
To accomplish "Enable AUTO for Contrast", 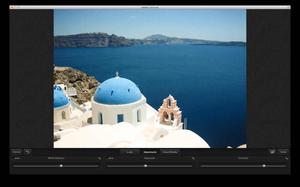I will (x=202, y=158).
